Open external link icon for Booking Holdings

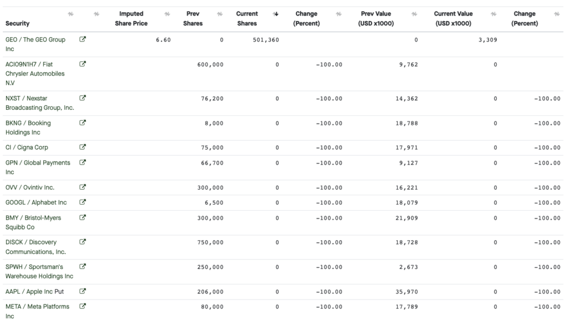coord(83,123)
